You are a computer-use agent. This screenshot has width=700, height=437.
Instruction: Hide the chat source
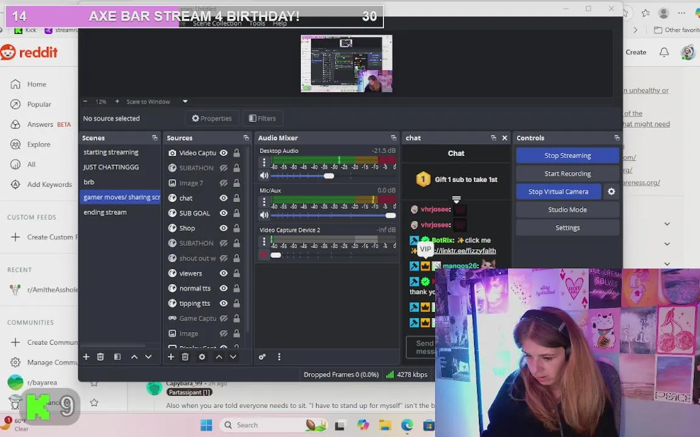point(224,198)
